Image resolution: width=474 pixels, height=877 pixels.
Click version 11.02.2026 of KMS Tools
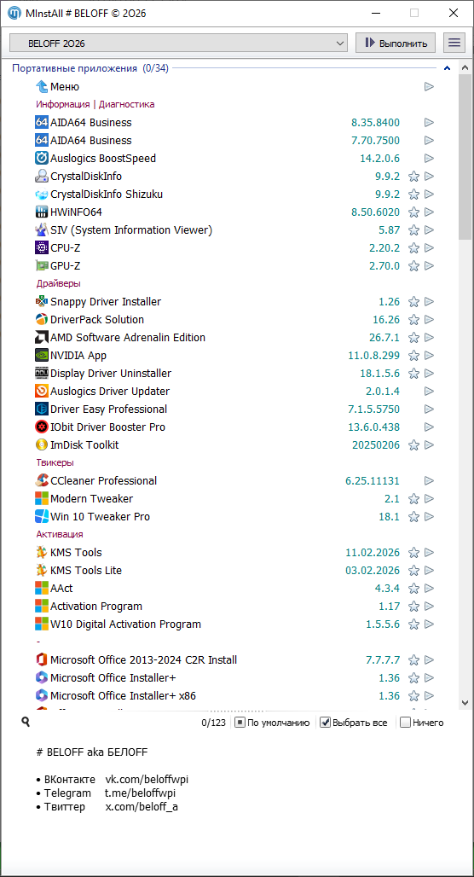[373, 552]
